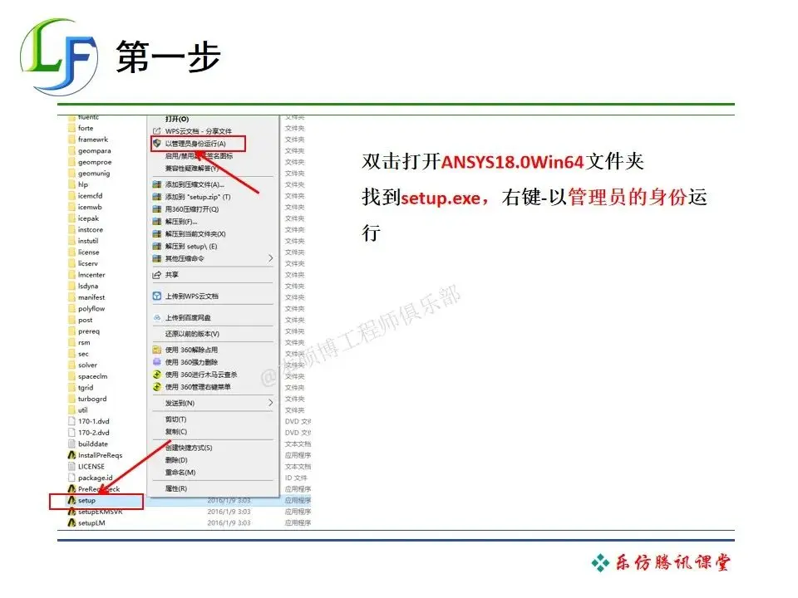Click the archive icon beside 解压到当前文件夹(X)
The width and height of the screenshot is (798, 598).
point(157,234)
